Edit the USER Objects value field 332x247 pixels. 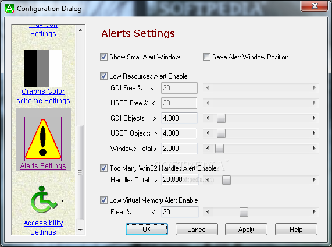coord(179,133)
